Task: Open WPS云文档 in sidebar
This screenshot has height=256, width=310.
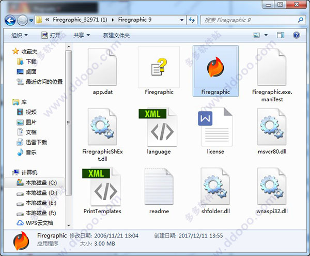Action: pos(35,223)
